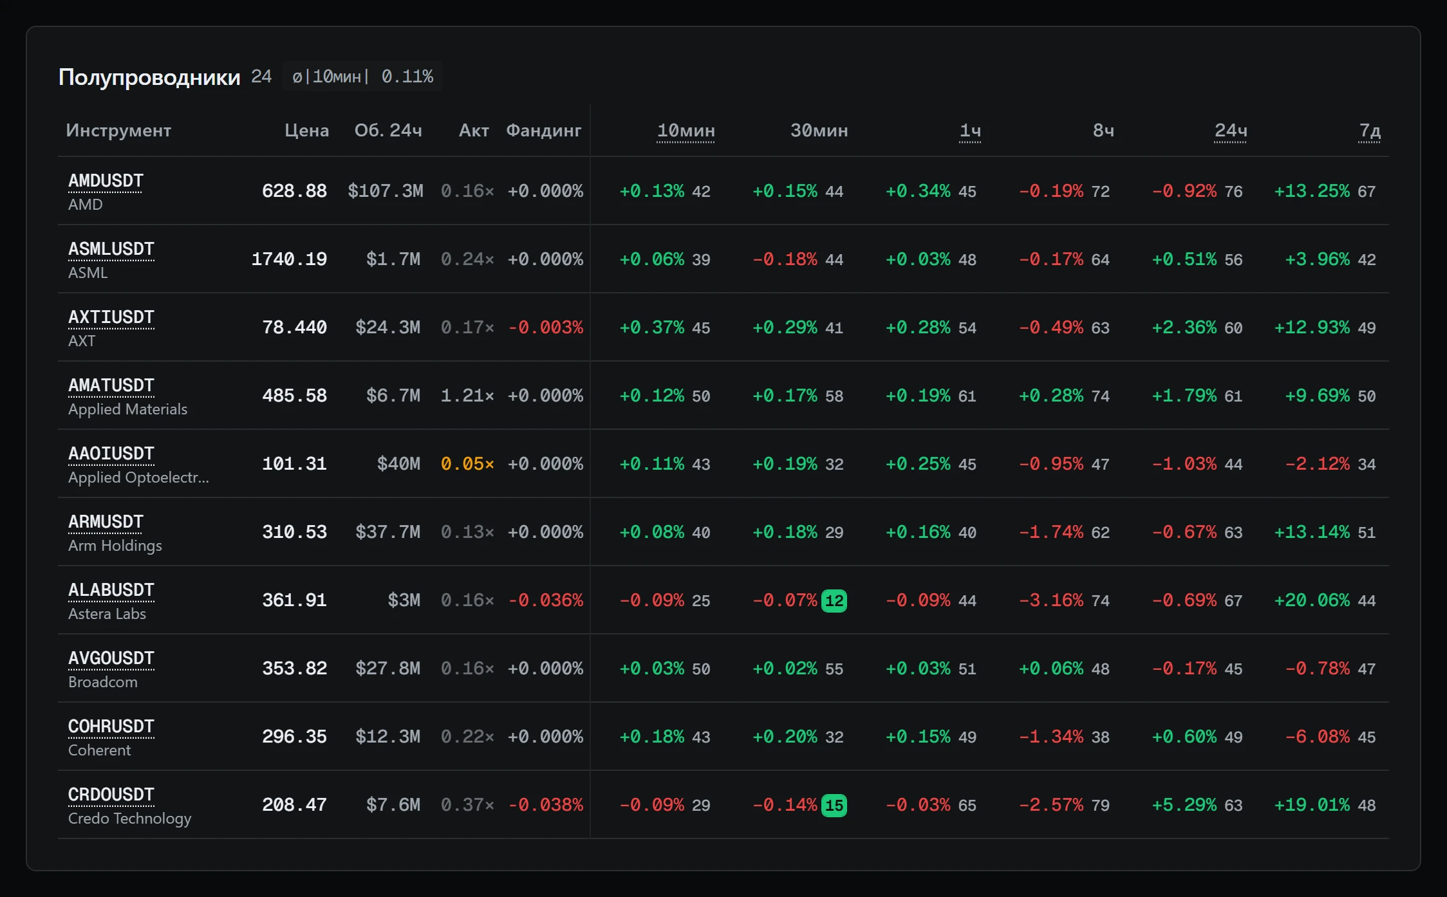Image resolution: width=1447 pixels, height=897 pixels.
Task: Click the 8ч column header
Action: pyautogui.click(x=1103, y=131)
